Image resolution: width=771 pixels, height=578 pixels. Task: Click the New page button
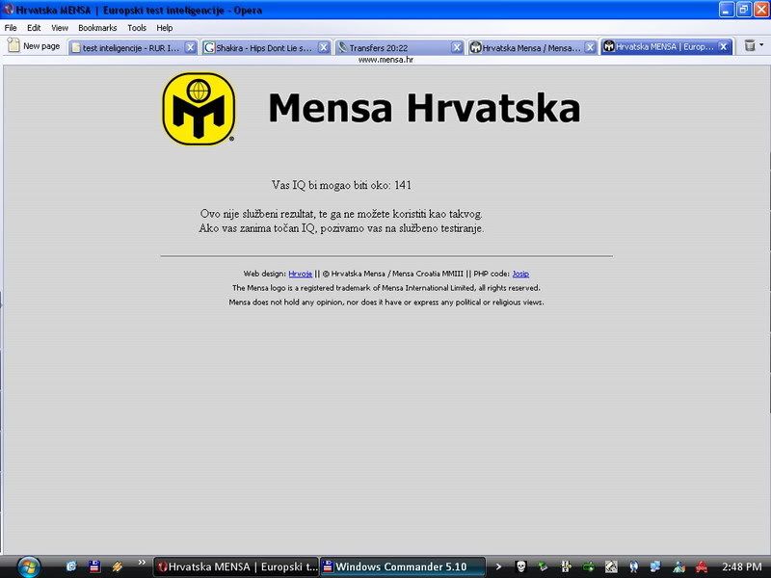(34, 45)
